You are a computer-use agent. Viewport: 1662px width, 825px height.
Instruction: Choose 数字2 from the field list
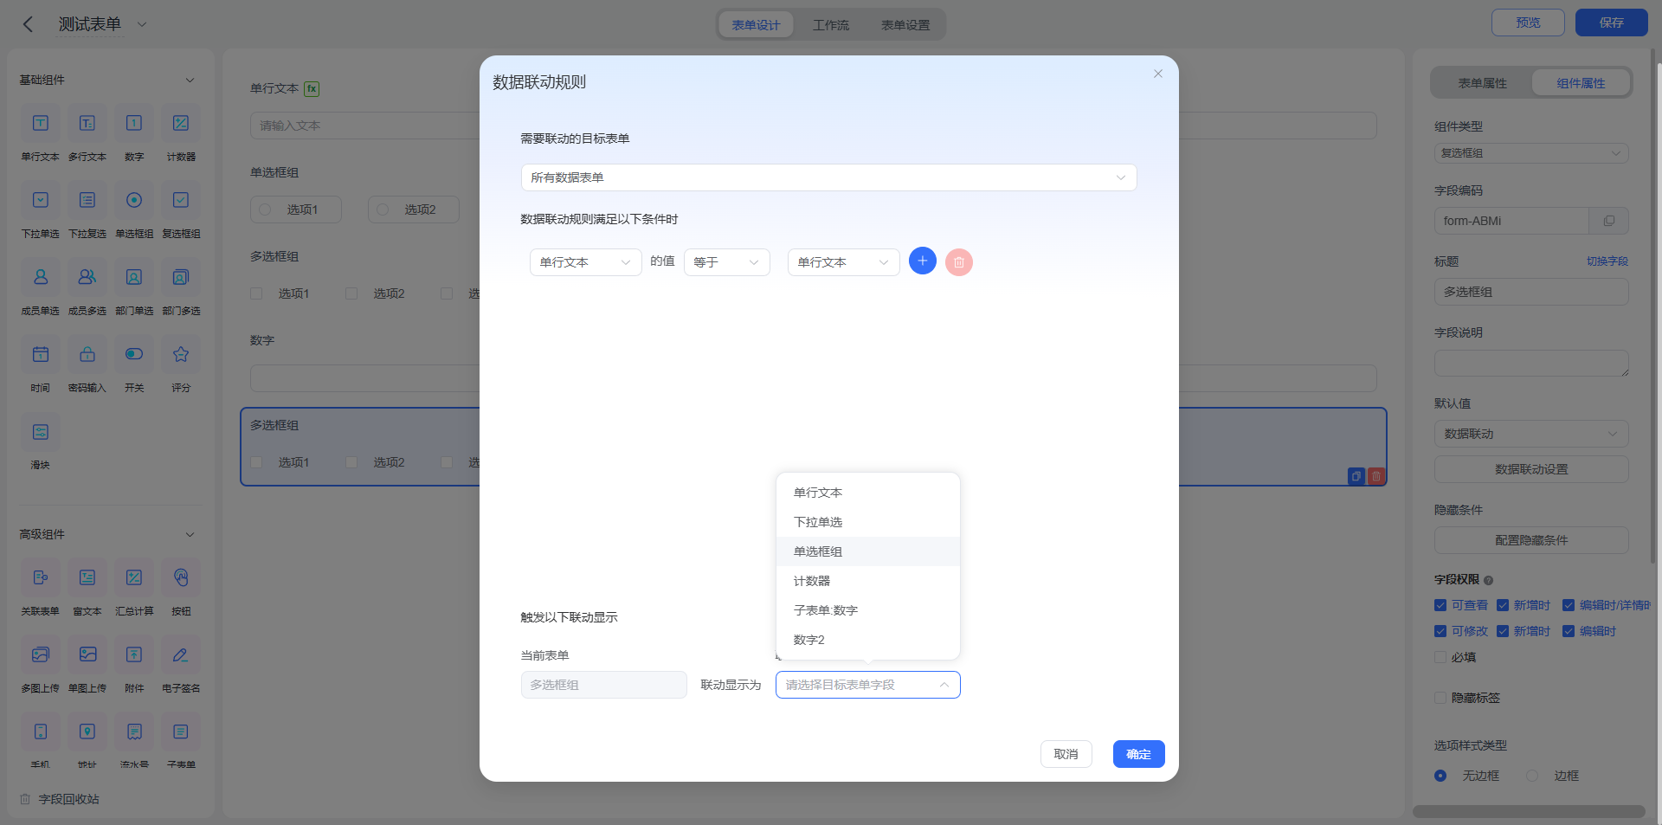coord(868,640)
